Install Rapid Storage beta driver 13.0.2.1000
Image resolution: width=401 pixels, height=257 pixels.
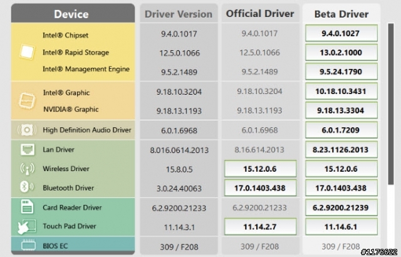coord(341,53)
